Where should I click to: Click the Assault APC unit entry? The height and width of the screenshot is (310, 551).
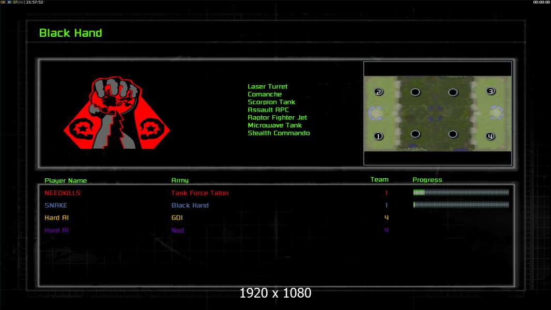[x=268, y=110]
